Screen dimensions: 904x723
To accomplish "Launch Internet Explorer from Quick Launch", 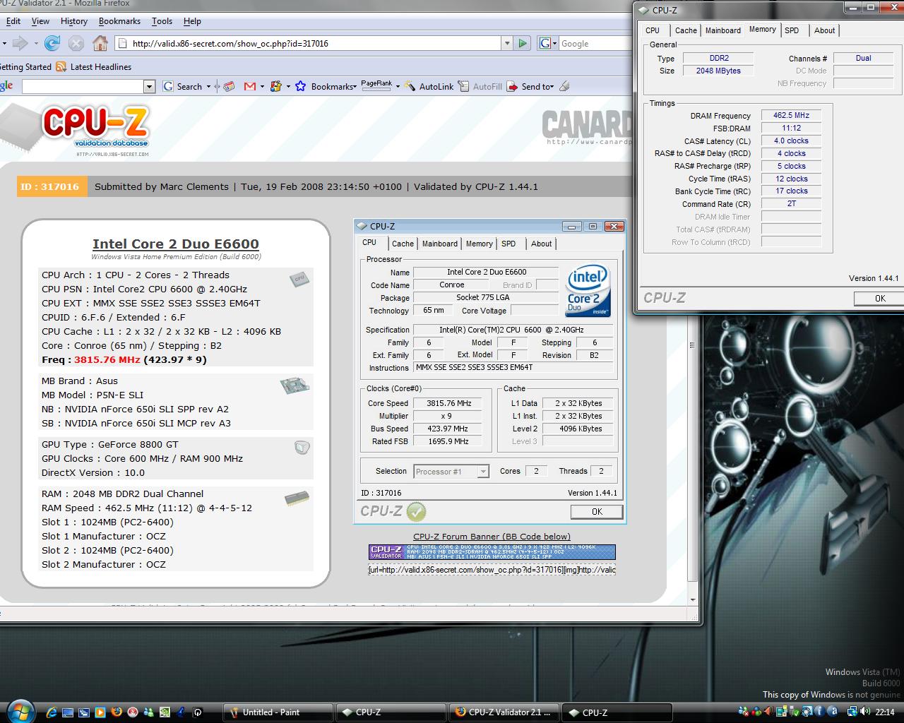I will click(x=52, y=712).
